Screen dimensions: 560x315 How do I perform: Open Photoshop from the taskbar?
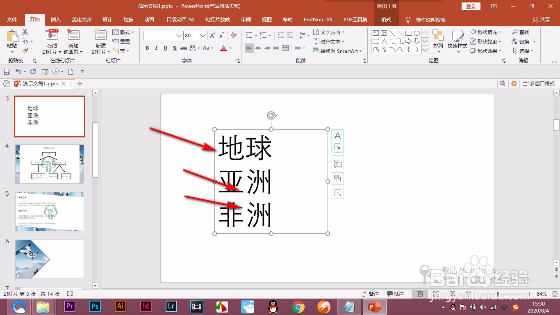click(95, 306)
